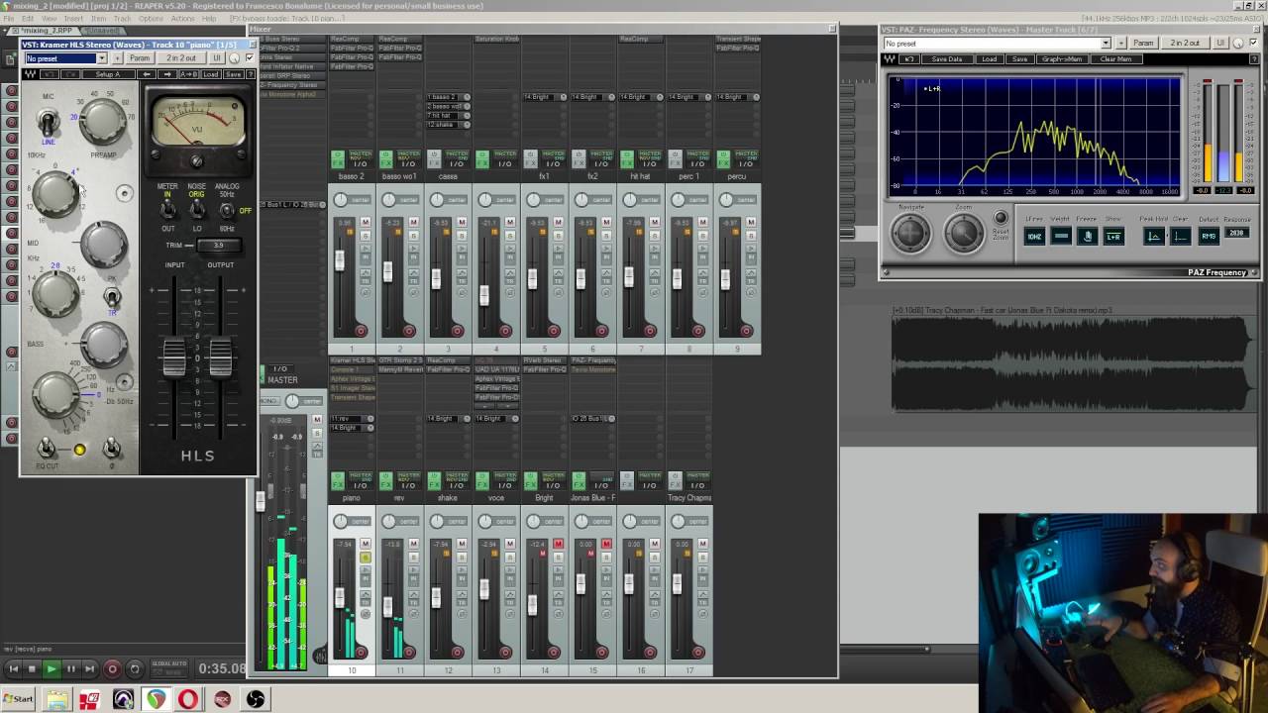
Task: Click the 2 in 2 out button in PAZ
Action: (1185, 44)
